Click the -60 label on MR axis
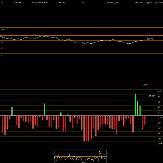The width and height of the screenshot is (163, 163). [159, 133]
